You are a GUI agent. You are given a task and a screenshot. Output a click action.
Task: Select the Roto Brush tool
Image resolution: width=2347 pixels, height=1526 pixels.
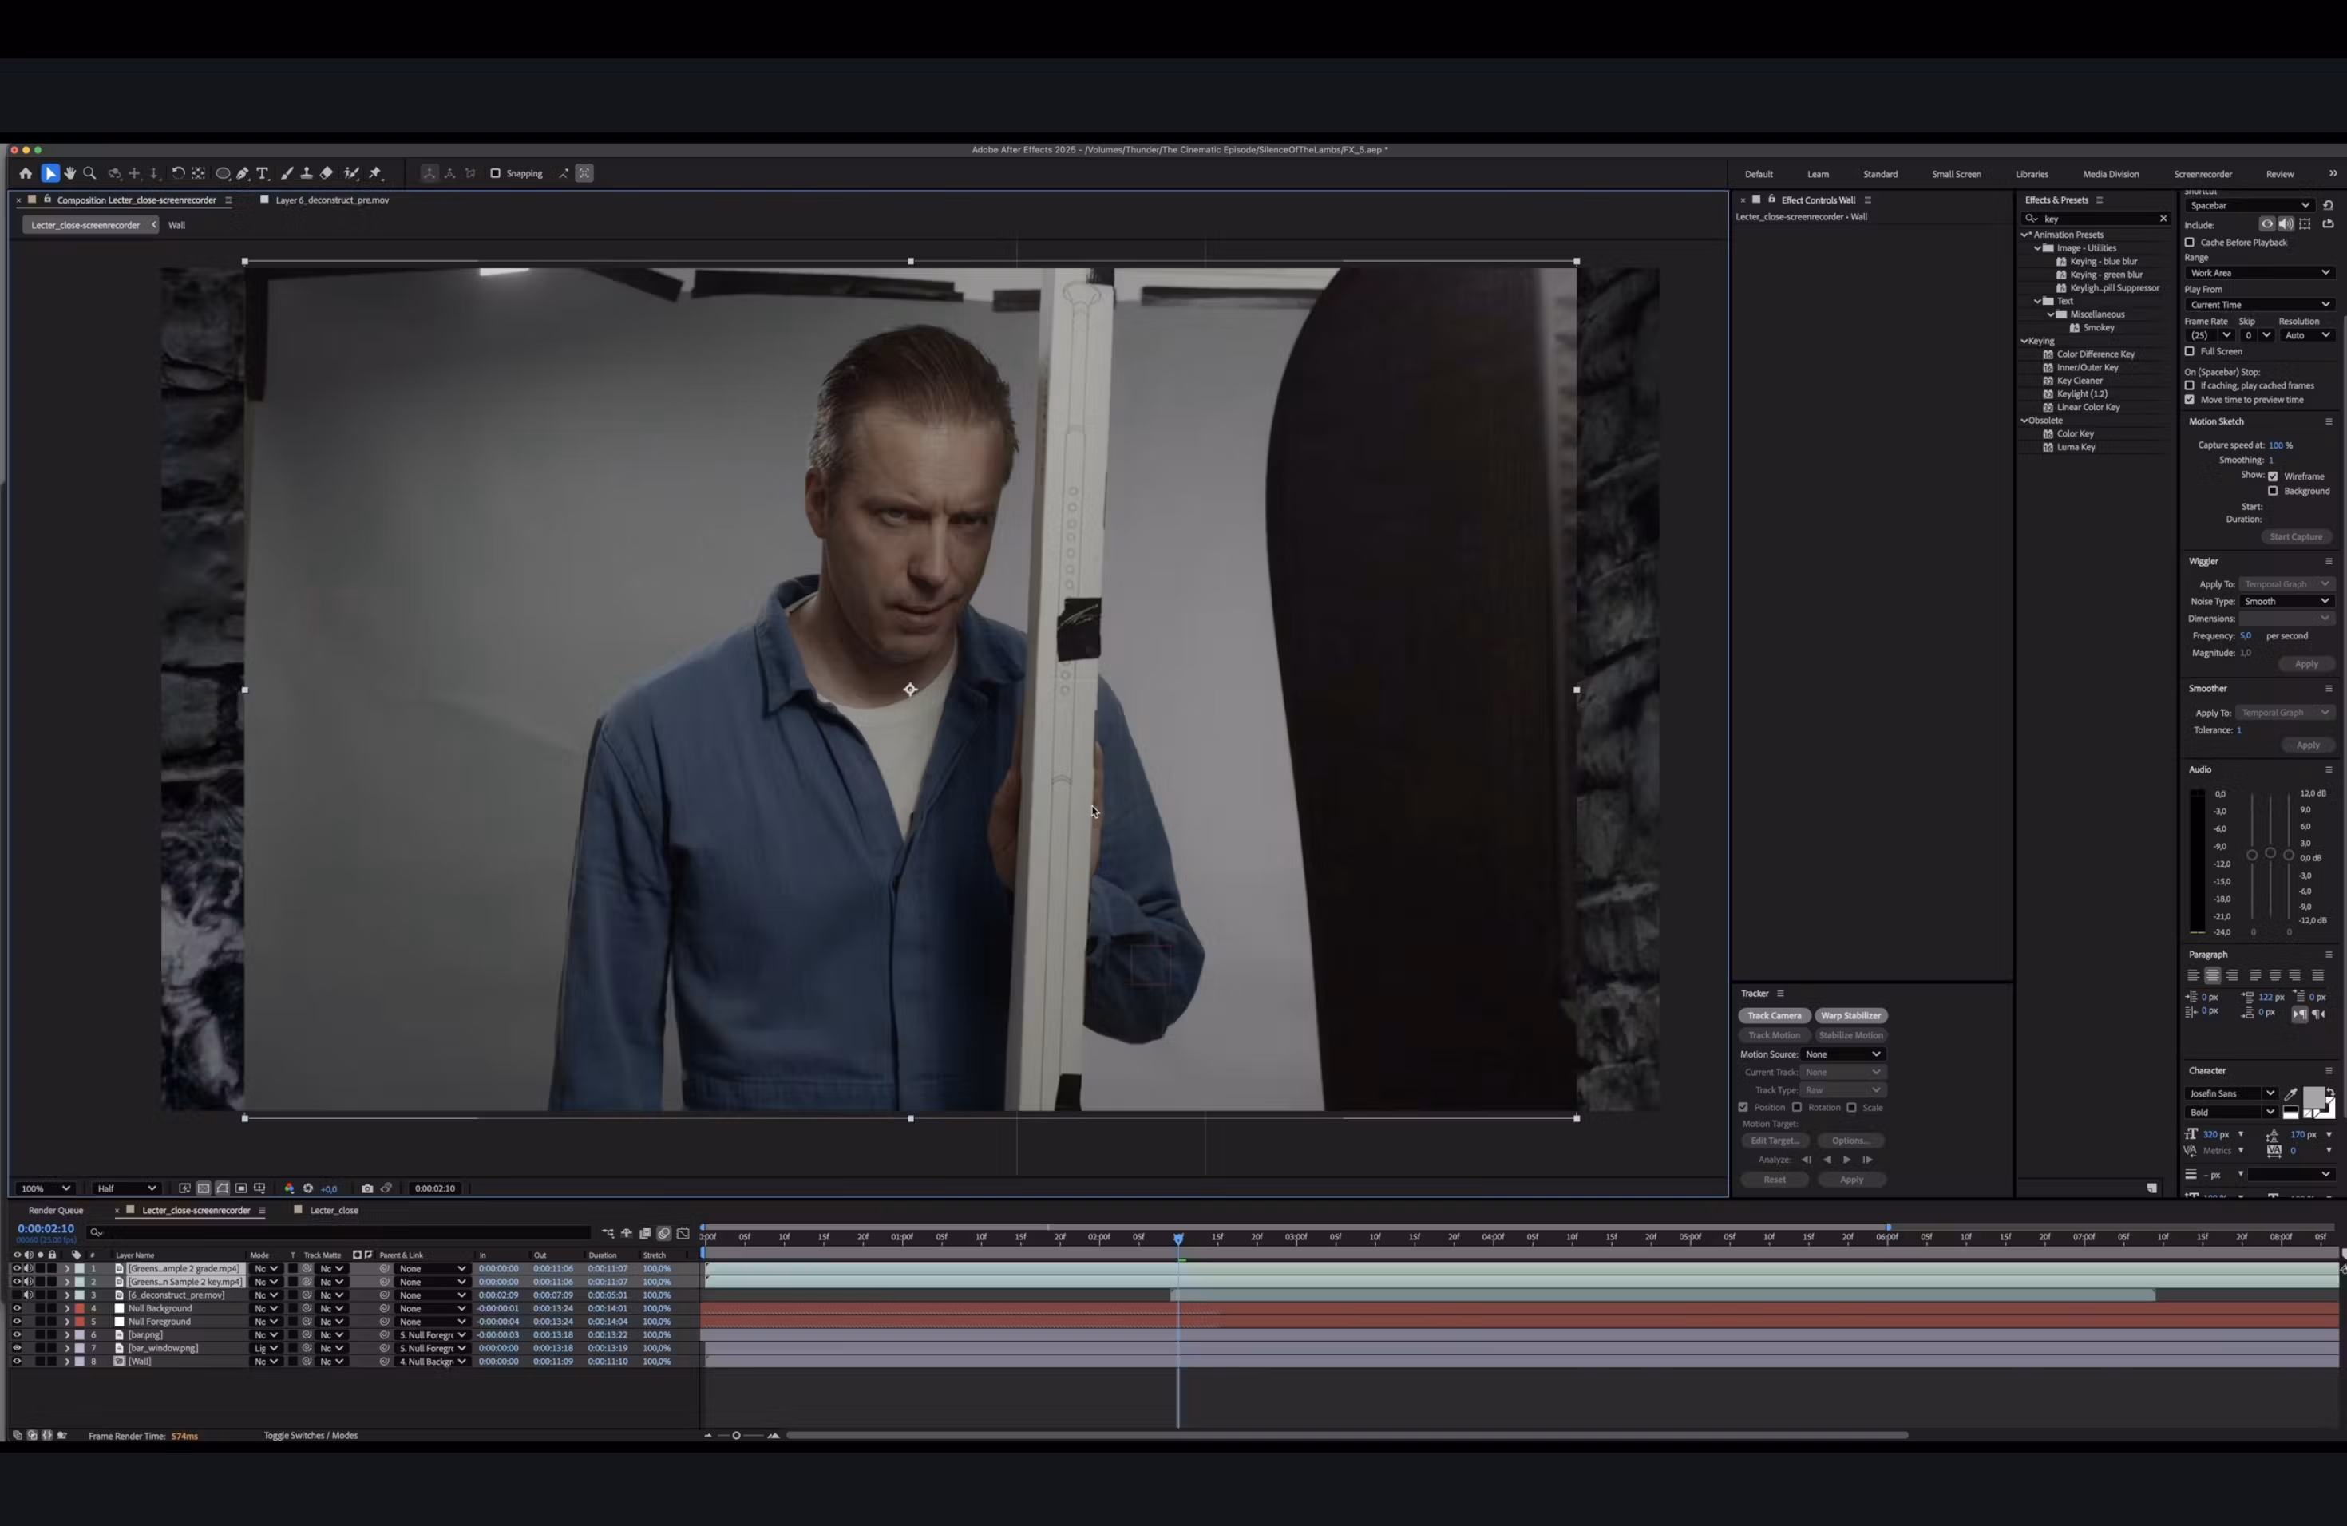click(x=352, y=173)
